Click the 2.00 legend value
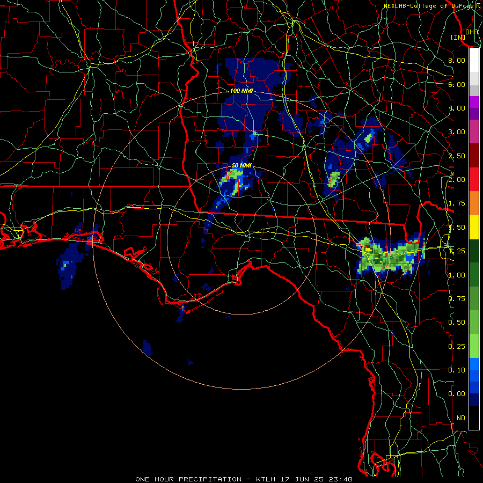Image resolution: width=483 pixels, height=483 pixels. tap(457, 179)
